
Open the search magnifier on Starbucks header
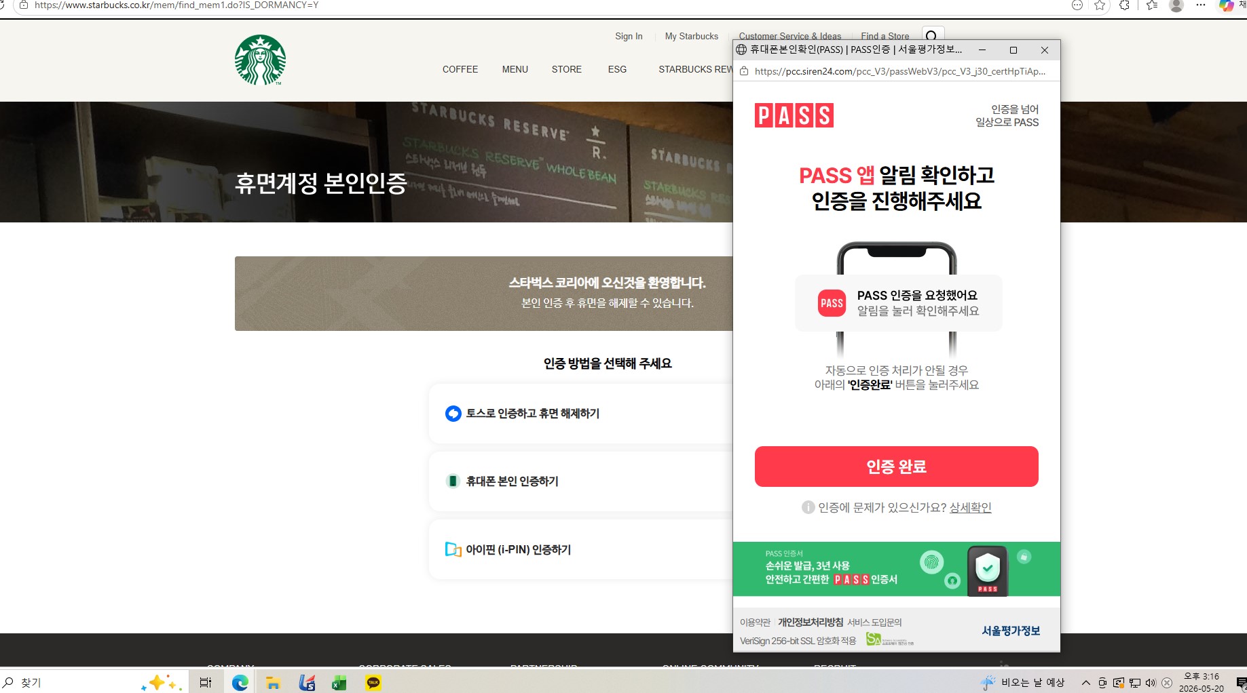coord(932,35)
